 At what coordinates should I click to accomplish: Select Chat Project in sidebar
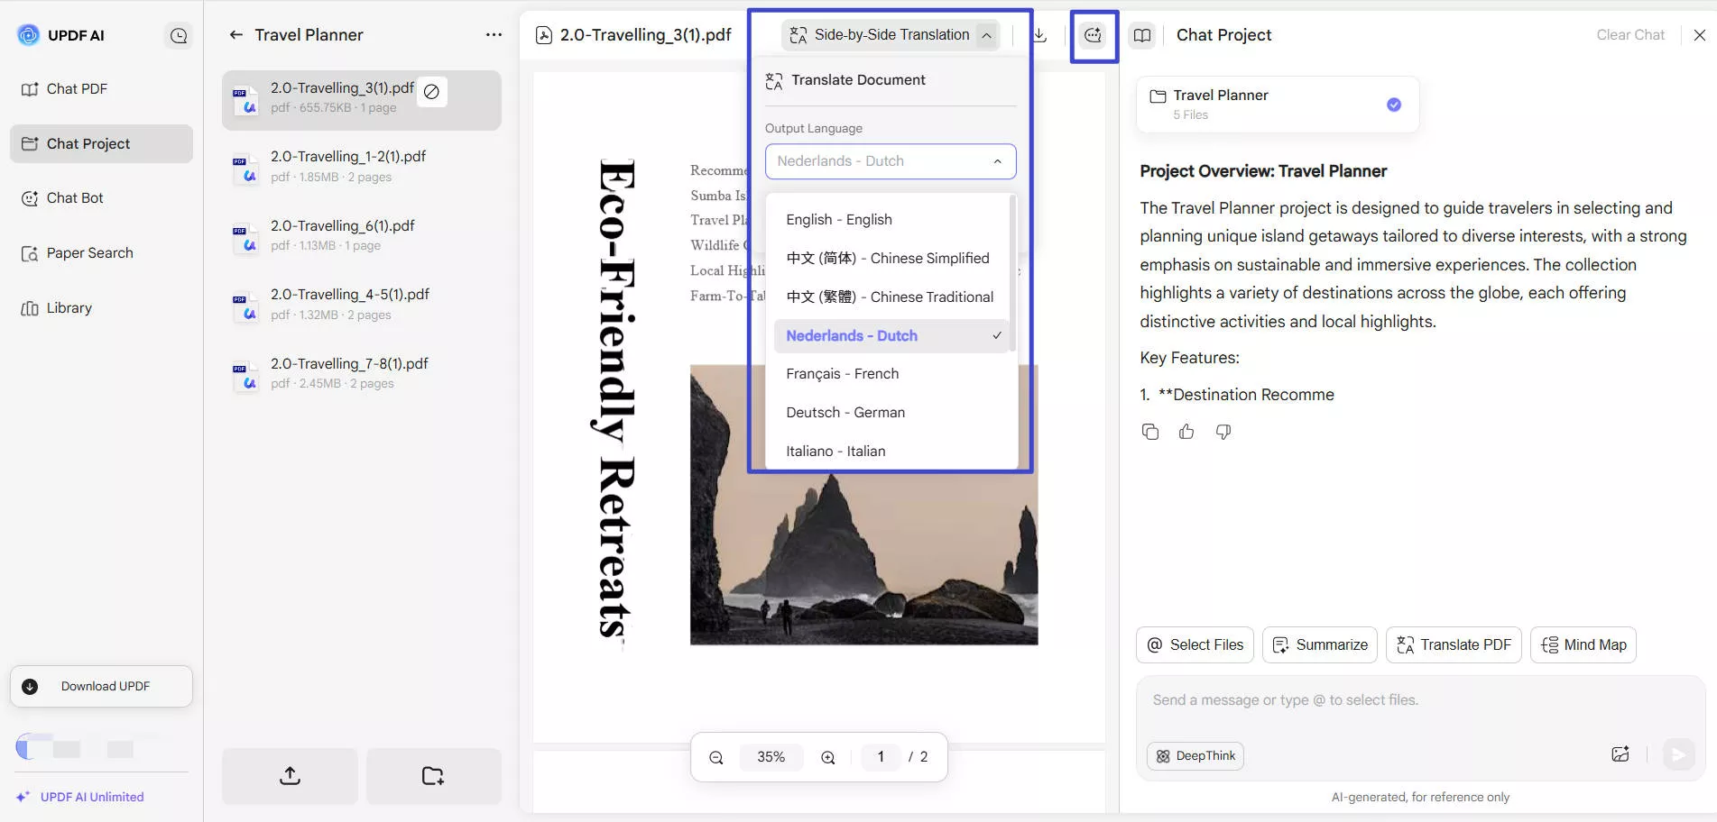pyautogui.click(x=101, y=143)
